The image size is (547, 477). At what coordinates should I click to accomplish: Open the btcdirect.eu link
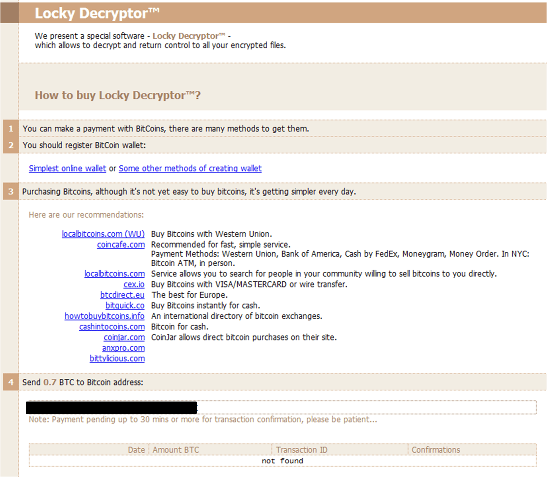(122, 295)
